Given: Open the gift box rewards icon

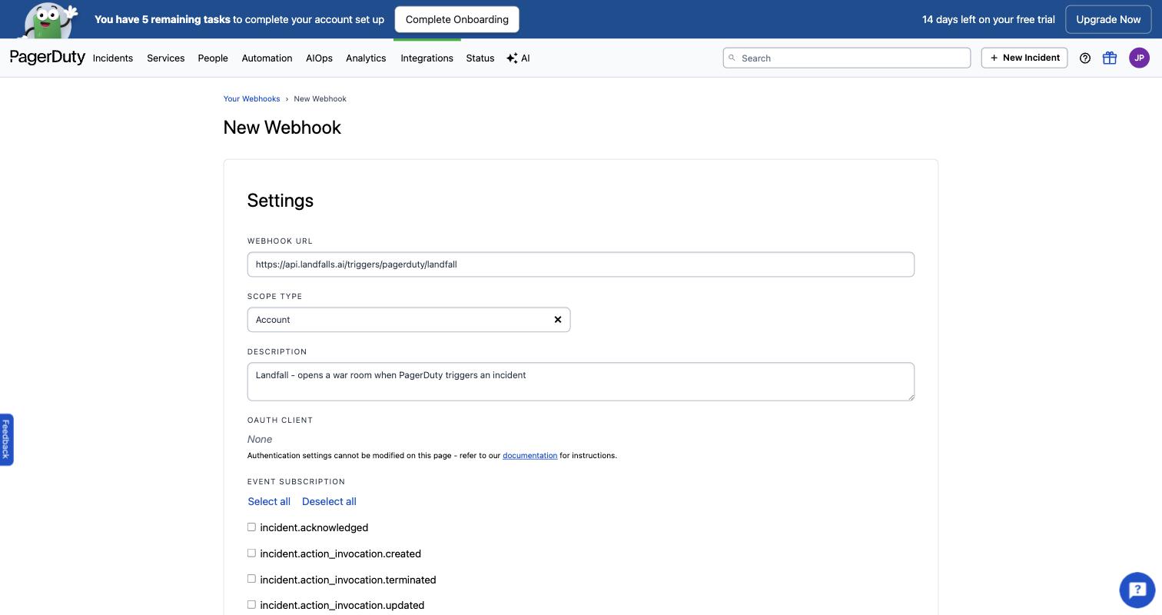Looking at the screenshot, I should coord(1110,58).
